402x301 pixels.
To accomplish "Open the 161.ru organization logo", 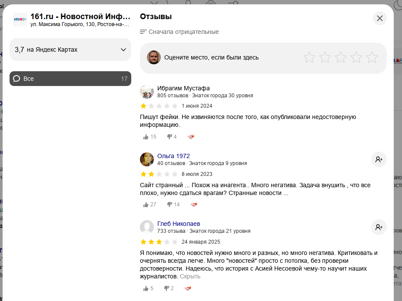I will [20, 20].
